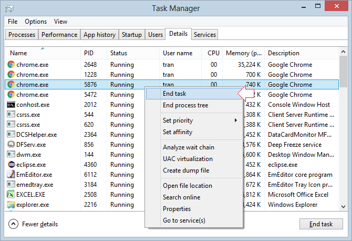The height and width of the screenshot is (241, 352).
Task: Switch to the Startup tab
Action: [132, 35]
